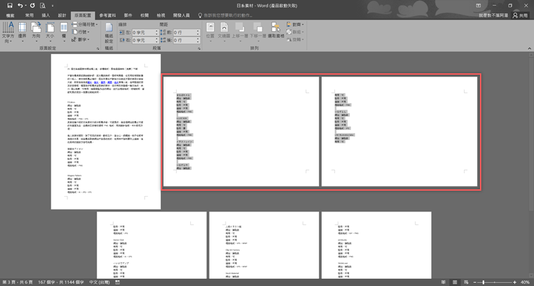Click the zoom out minus button
Image resolution: width=534 pixels, height=286 pixels.
click(x=475, y=282)
